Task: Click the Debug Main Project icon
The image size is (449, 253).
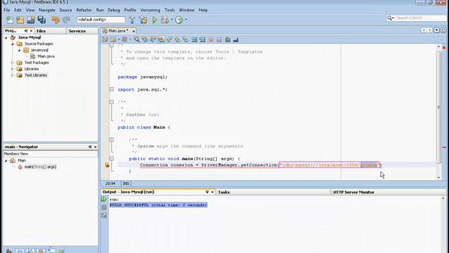Action: click(165, 20)
